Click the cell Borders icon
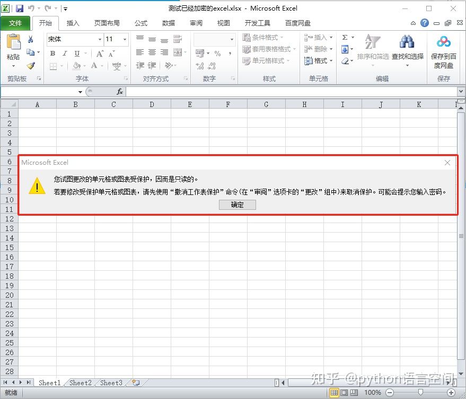Viewport: 466px width, 399px height. coord(53,66)
